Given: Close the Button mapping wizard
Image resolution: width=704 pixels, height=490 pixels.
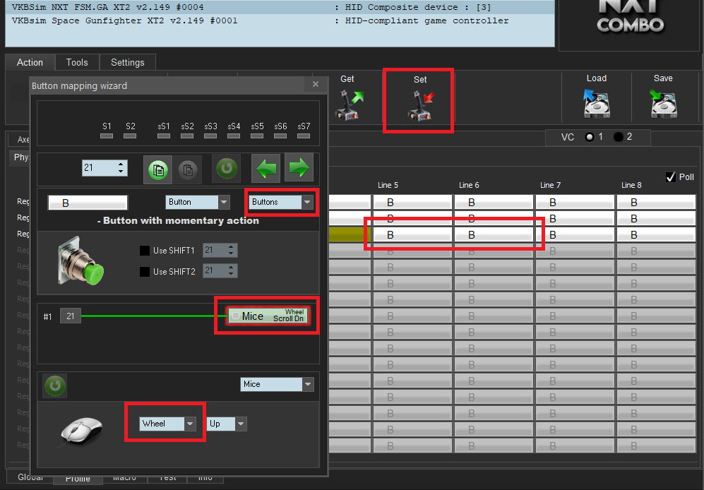Looking at the screenshot, I should click(x=316, y=85).
